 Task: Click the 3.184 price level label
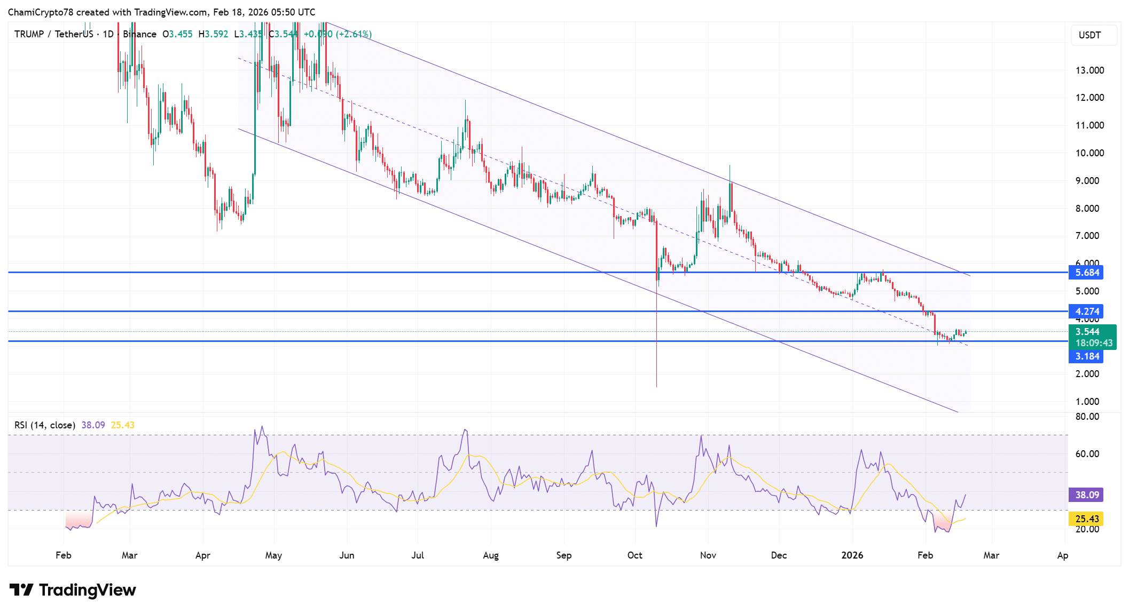[x=1086, y=356]
